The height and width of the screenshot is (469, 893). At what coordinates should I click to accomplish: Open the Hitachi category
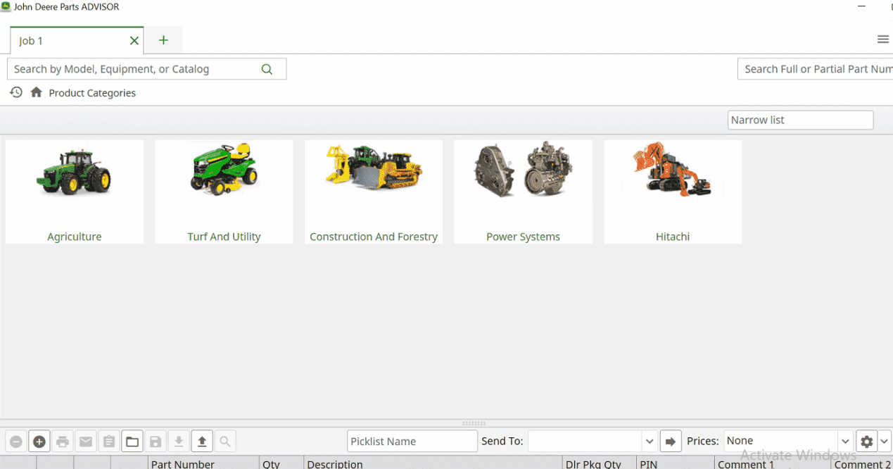[673, 192]
